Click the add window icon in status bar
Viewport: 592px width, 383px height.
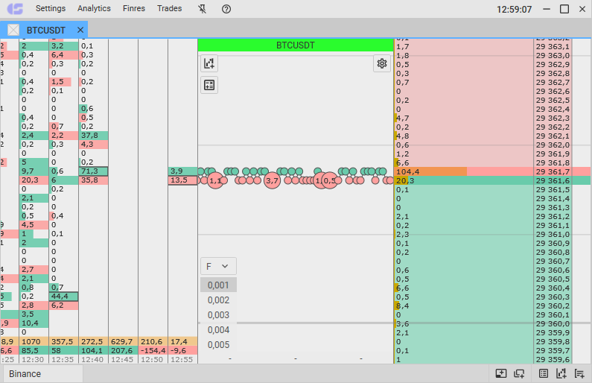(519, 373)
